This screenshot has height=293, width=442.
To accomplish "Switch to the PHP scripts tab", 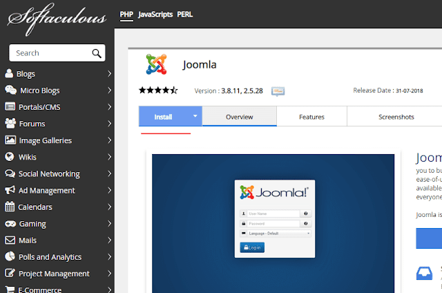I will tap(126, 15).
